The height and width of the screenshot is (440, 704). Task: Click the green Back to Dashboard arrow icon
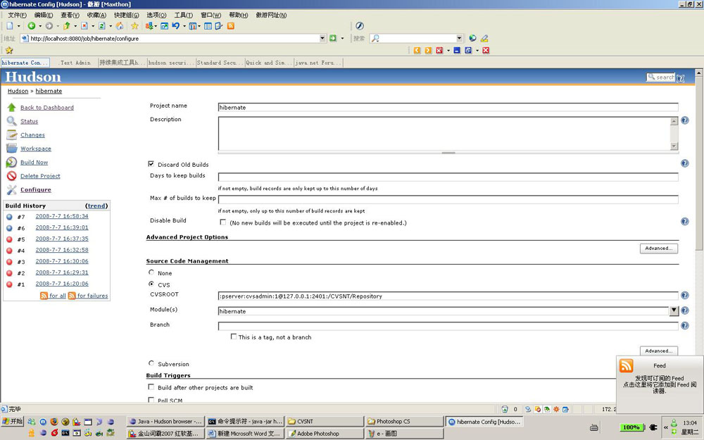coord(12,107)
